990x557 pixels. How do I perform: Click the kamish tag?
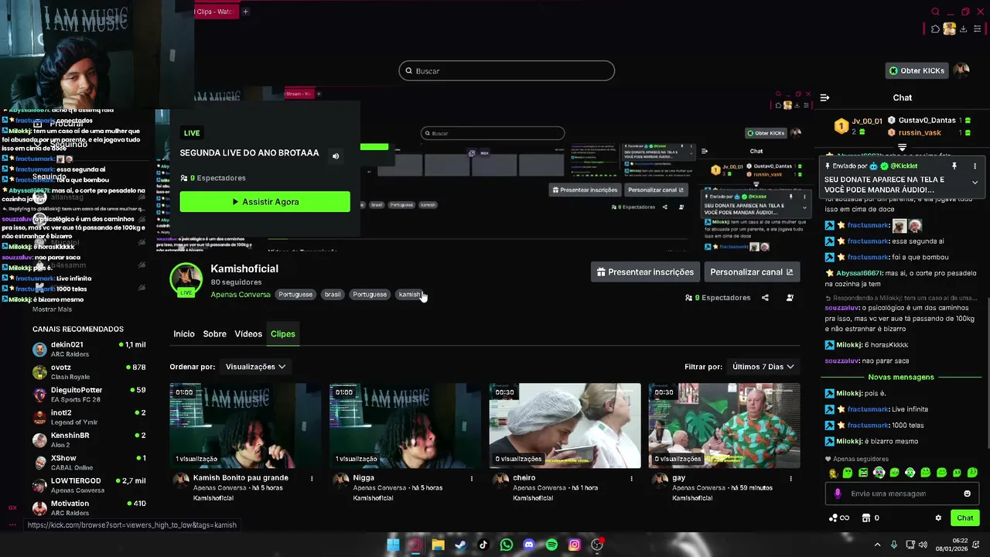click(x=409, y=295)
